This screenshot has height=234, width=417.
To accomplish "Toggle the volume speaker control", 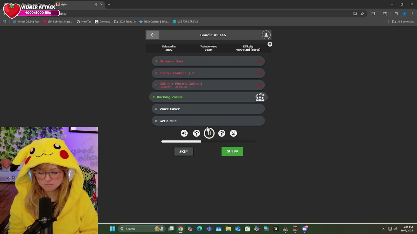I will click(184, 133).
